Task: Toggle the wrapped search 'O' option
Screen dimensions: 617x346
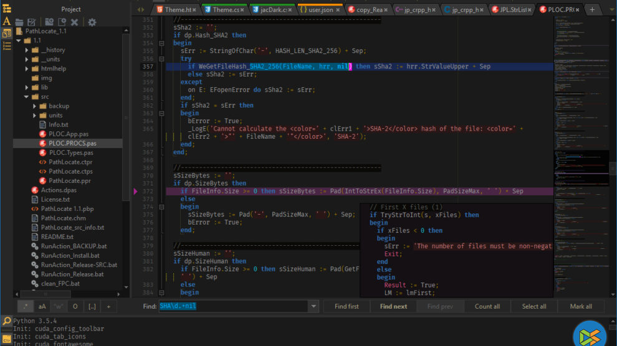Action: 75,306
